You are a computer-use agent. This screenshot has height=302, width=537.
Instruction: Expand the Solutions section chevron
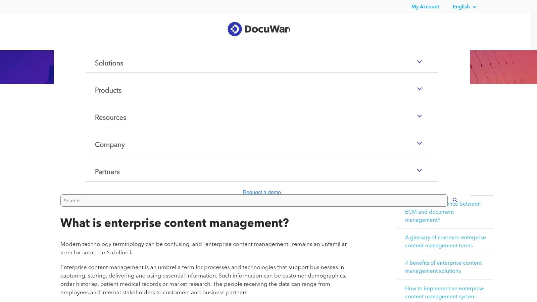click(419, 62)
